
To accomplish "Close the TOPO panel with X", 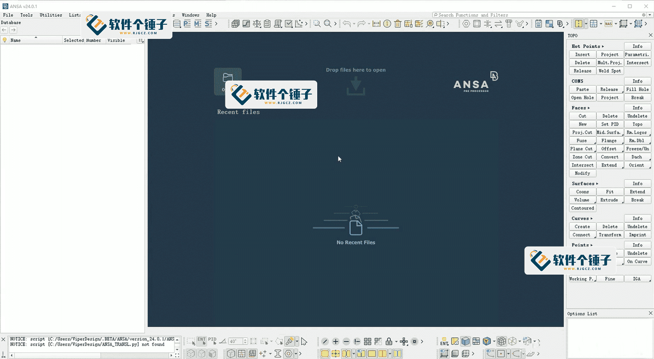I will click(x=650, y=35).
